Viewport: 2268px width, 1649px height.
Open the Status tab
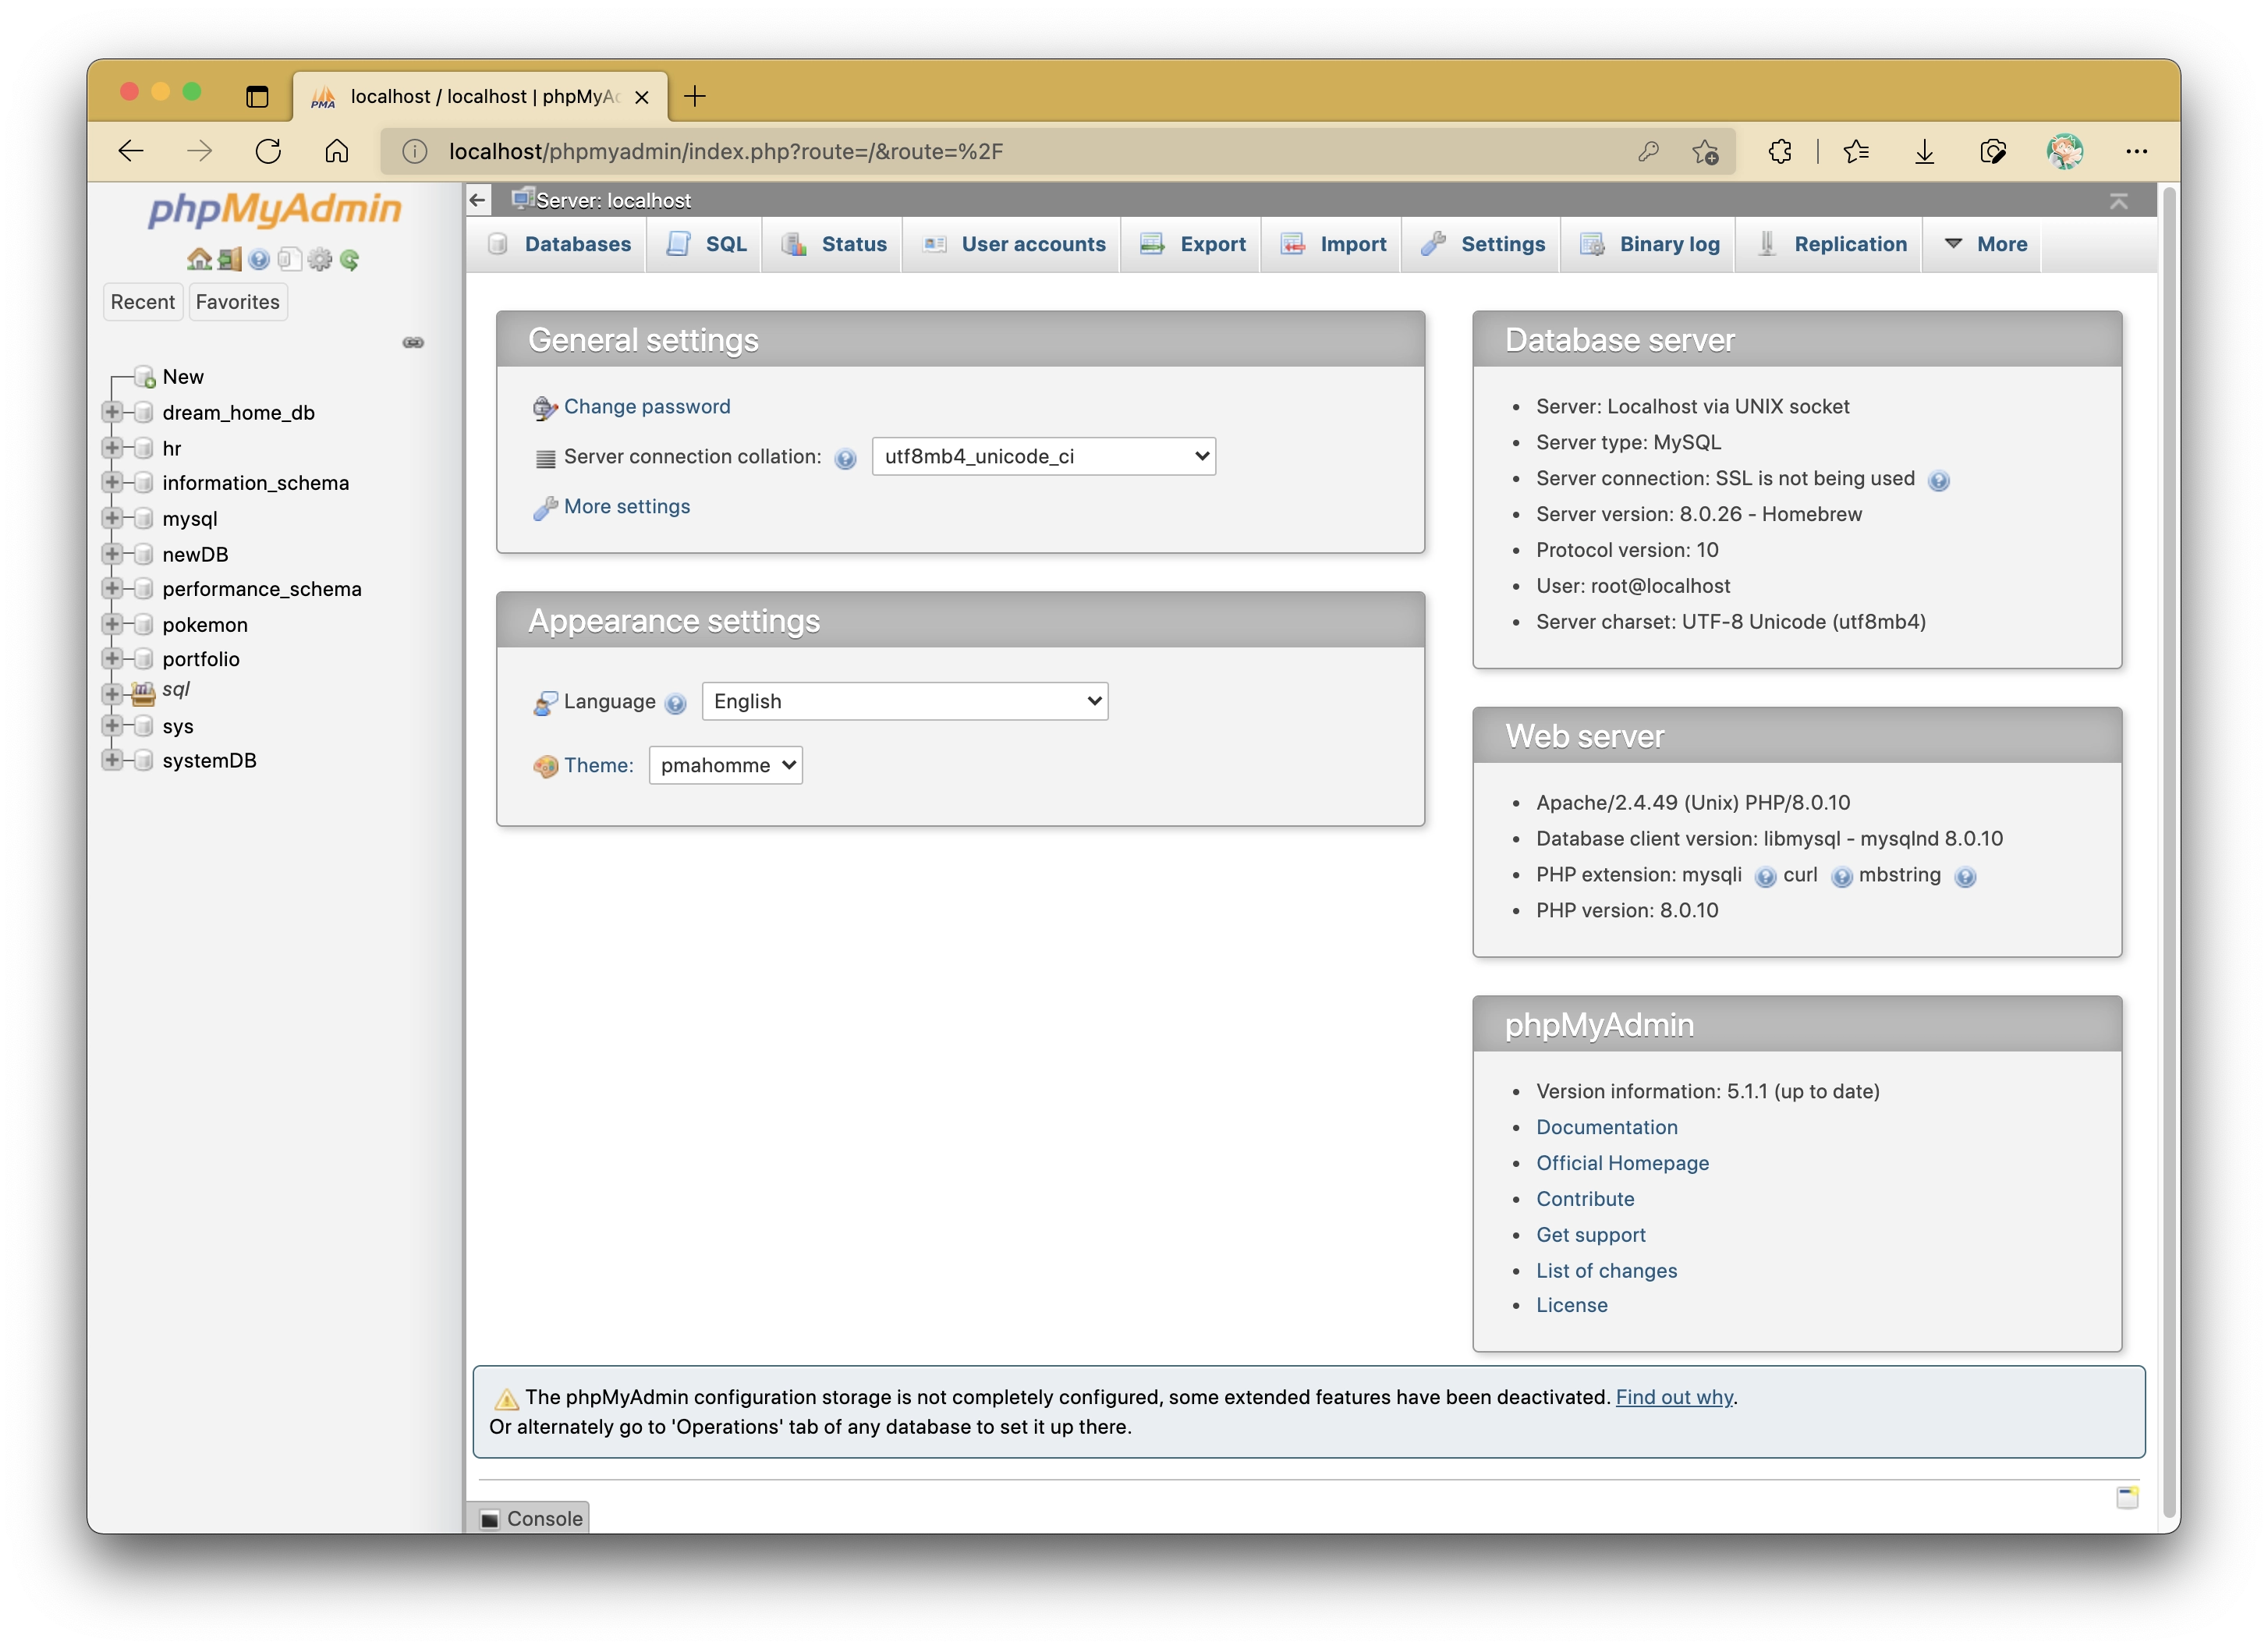834,245
